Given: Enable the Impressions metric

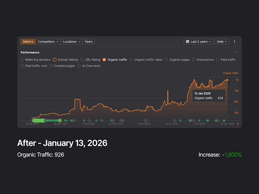Looking at the screenshot, I should [193, 59].
